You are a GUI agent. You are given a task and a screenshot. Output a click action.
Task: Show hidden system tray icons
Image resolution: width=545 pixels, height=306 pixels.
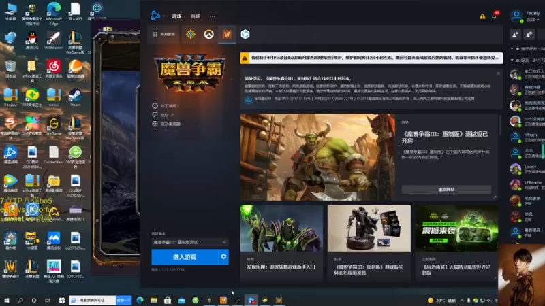pos(462,300)
